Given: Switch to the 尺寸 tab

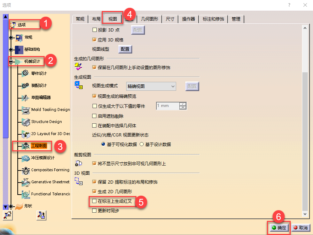Looking at the screenshot, I should (170, 19).
